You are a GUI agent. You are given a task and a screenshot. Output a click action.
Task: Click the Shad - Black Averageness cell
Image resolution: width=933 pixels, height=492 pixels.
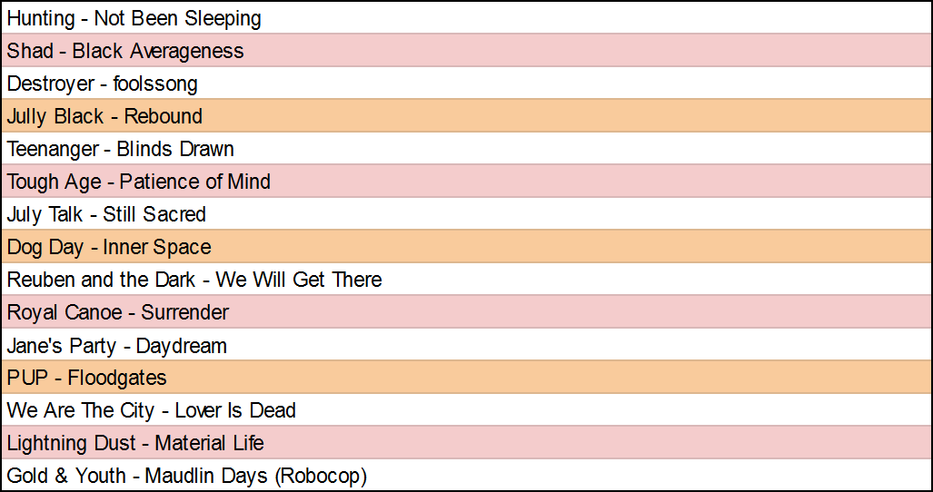125,51
